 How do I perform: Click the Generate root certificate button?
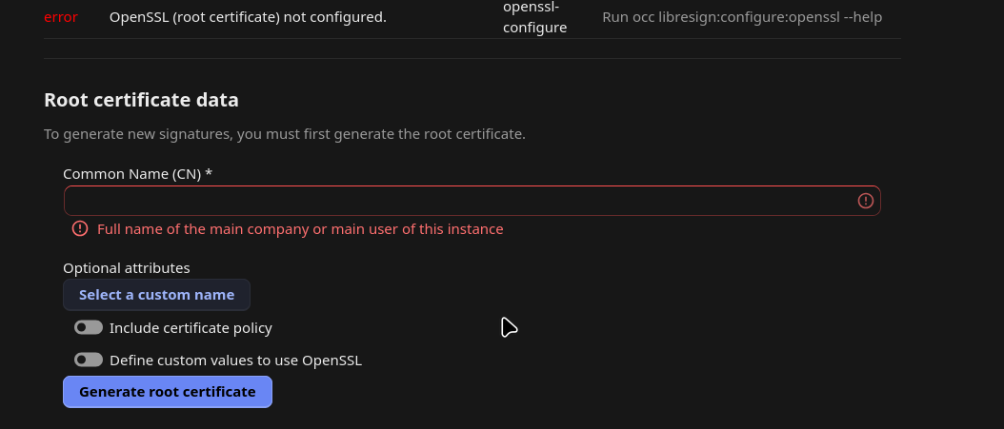pyautogui.click(x=167, y=392)
